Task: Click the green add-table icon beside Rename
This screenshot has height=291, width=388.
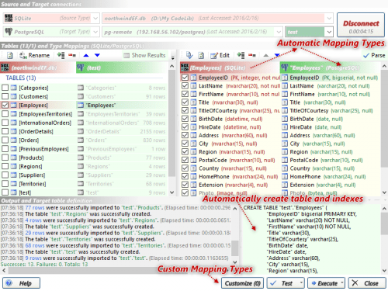Action: pos(61,55)
